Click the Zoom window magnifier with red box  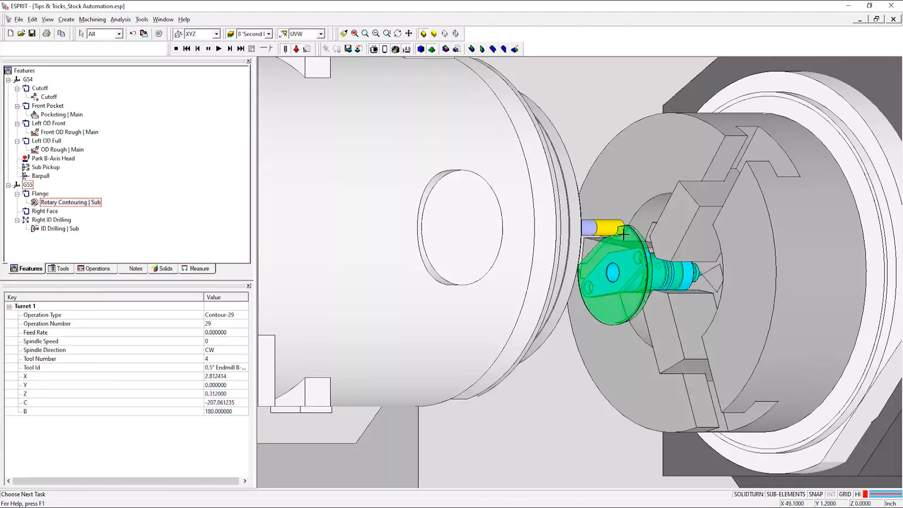coord(354,34)
